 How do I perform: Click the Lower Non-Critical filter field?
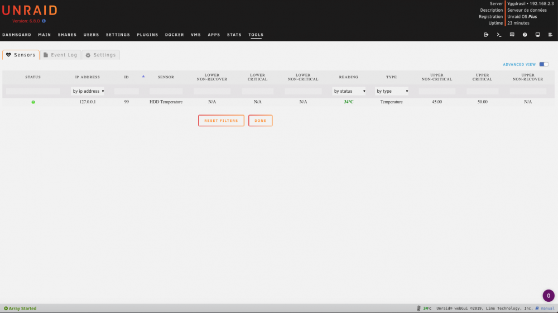[x=303, y=91]
